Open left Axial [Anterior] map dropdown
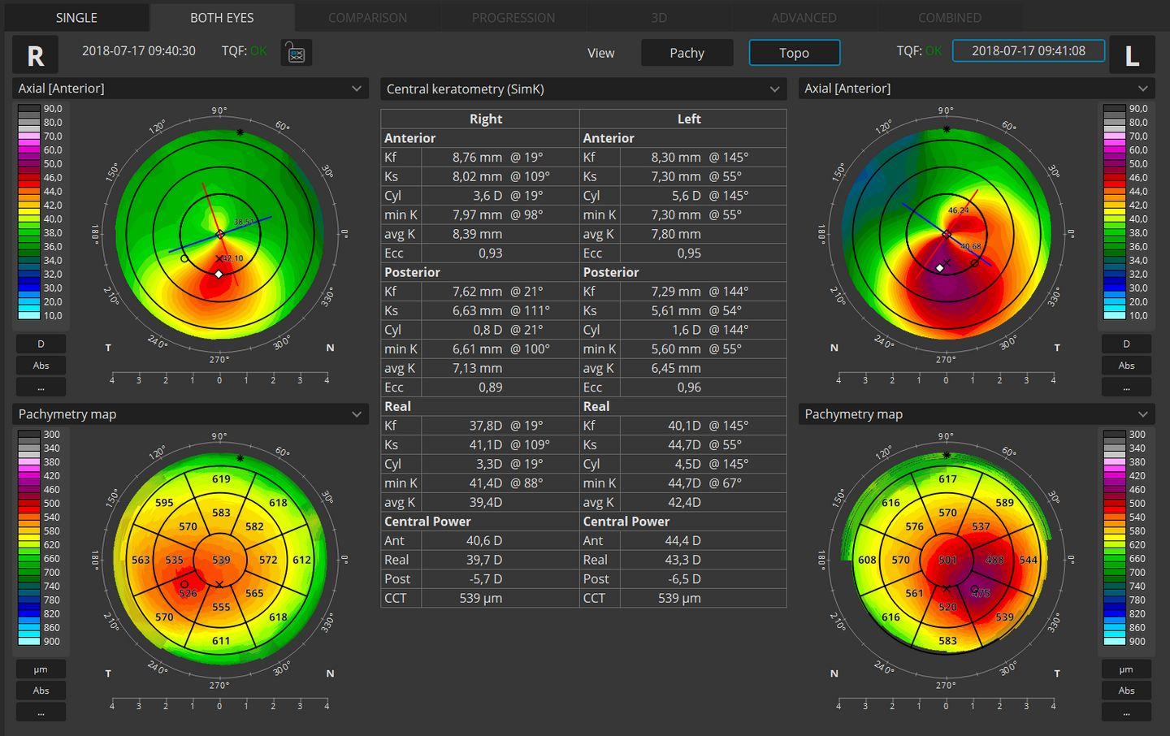This screenshot has width=1170, height=736. tap(356, 89)
